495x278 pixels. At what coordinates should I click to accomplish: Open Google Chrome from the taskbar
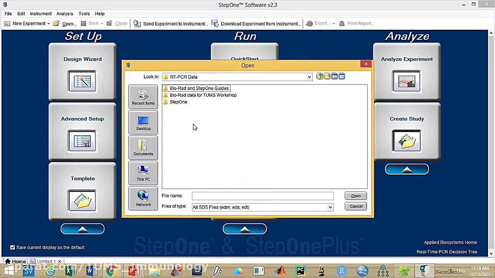click(113, 271)
